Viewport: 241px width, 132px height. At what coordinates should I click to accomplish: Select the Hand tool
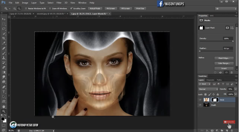click(4, 106)
